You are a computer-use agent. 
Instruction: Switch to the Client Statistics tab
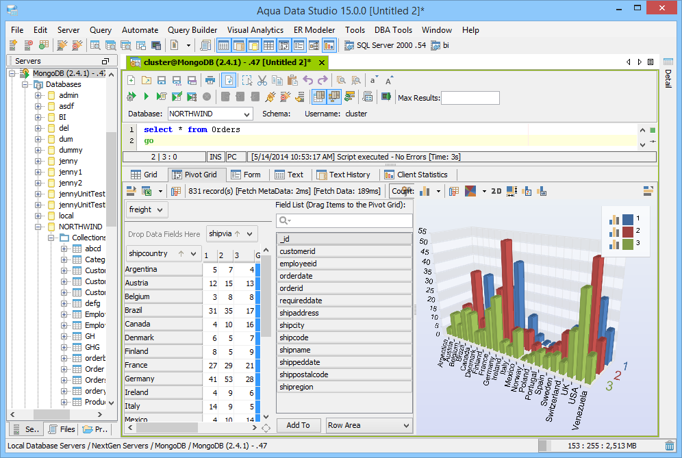(416, 175)
